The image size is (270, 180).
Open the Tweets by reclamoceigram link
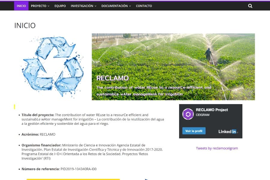tap(217, 148)
